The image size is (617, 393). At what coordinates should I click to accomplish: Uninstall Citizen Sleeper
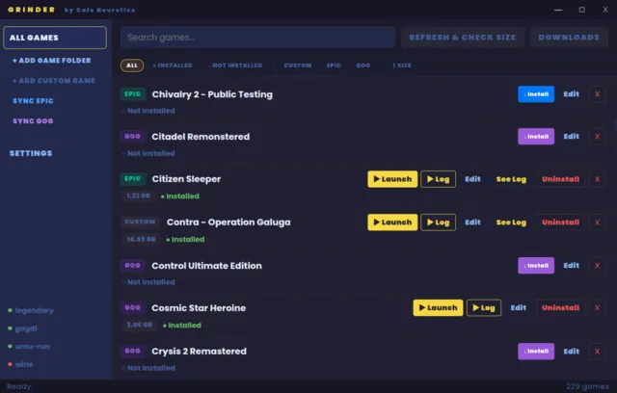(x=560, y=179)
